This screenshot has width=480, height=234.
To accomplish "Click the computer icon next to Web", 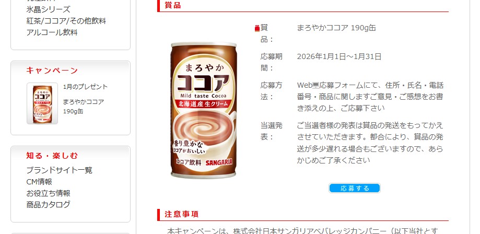I will tap(315, 85).
